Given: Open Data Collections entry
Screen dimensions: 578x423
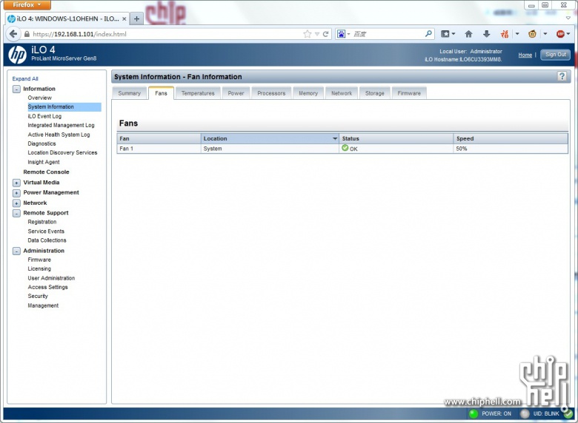Looking at the screenshot, I should pos(47,240).
